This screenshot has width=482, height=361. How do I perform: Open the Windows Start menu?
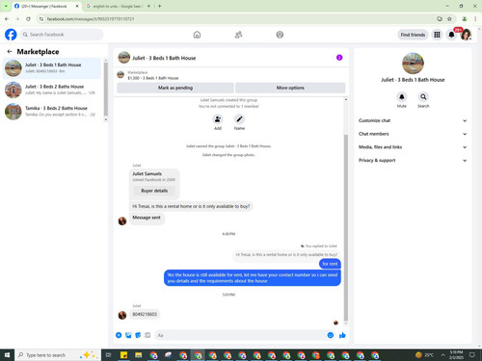[x=7, y=355]
